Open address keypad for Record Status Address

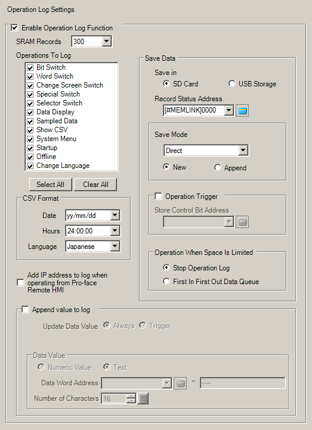tap(242, 111)
